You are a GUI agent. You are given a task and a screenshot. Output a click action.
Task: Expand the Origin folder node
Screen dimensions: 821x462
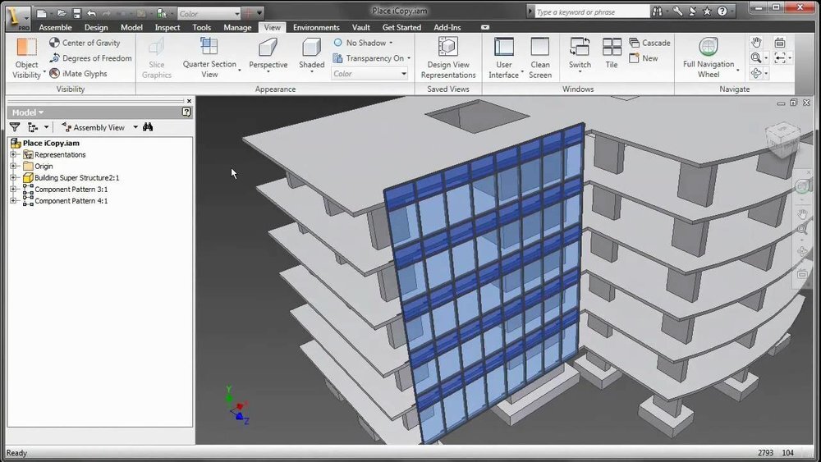click(14, 166)
